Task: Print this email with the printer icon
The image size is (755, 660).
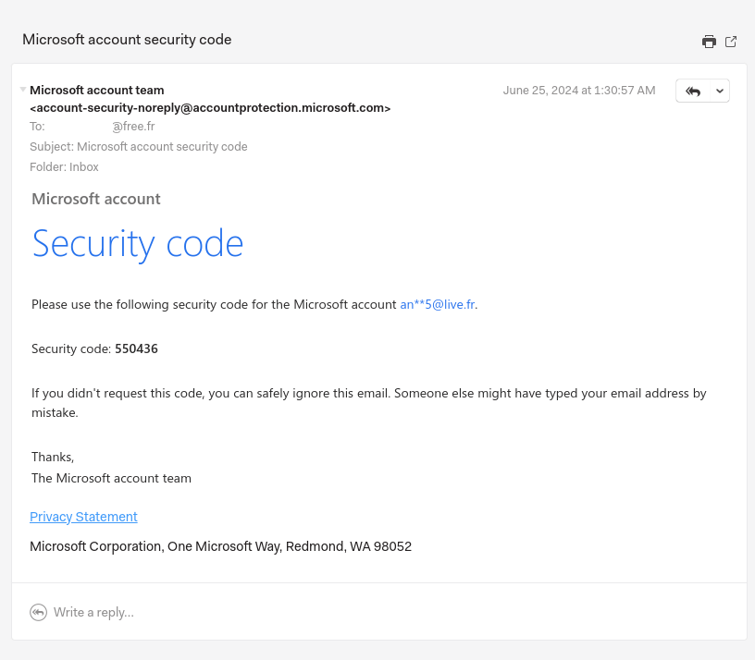Action: pos(709,42)
